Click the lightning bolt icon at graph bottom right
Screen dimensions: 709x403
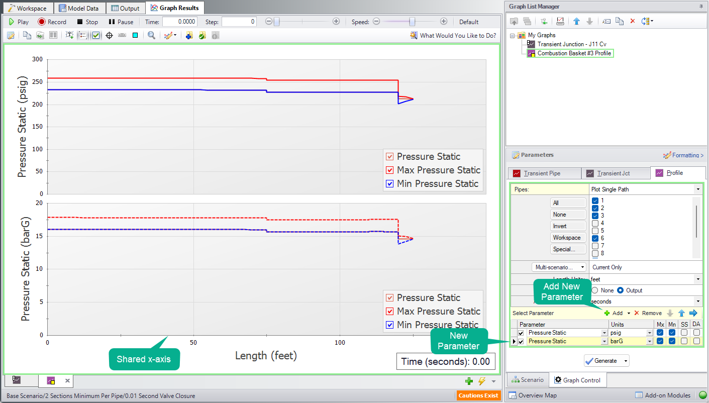(x=482, y=381)
